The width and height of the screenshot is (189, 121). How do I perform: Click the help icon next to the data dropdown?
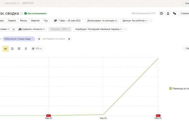tap(151, 21)
